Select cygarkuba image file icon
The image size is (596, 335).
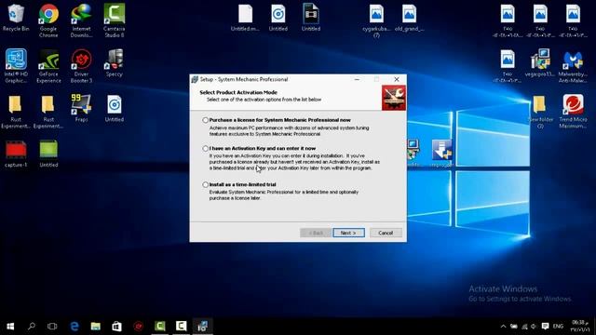376,20
